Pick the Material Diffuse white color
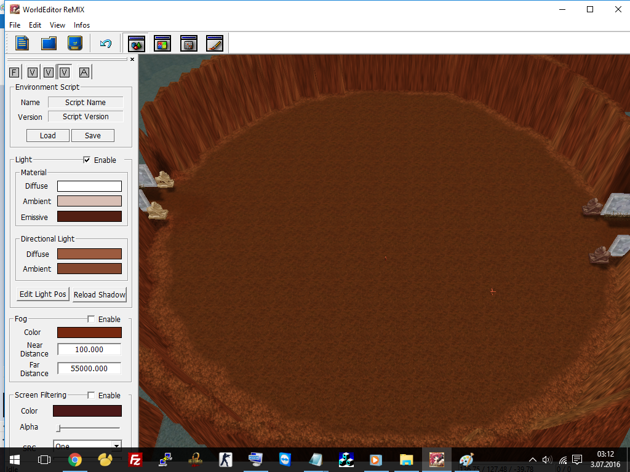 pos(89,186)
